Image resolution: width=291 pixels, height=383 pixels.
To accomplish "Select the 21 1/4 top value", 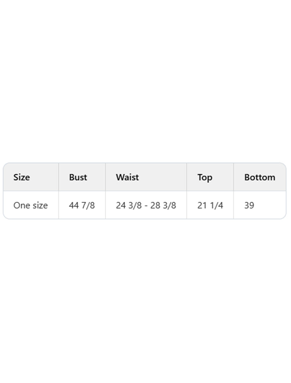I will coord(210,205).
